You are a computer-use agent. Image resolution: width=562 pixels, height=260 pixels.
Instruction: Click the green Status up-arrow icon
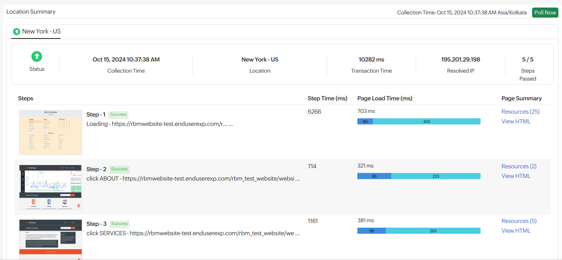point(37,56)
